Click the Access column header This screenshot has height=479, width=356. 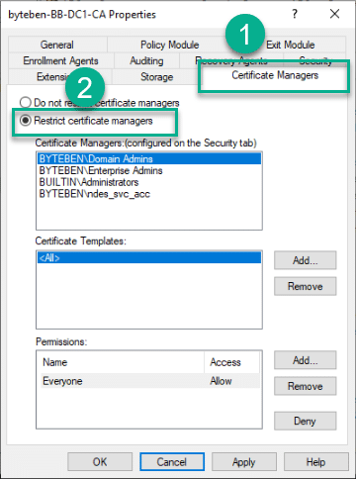tap(231, 362)
